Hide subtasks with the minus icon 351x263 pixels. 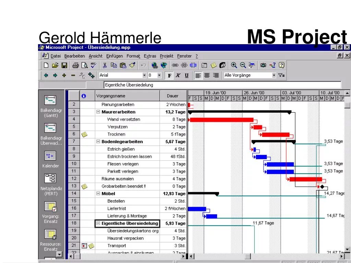pos(73,75)
